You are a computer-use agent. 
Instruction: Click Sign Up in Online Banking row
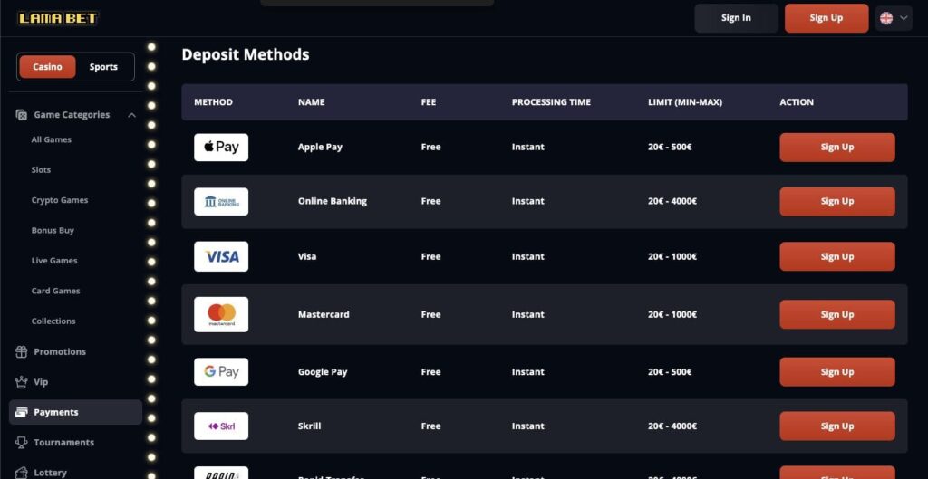click(837, 202)
